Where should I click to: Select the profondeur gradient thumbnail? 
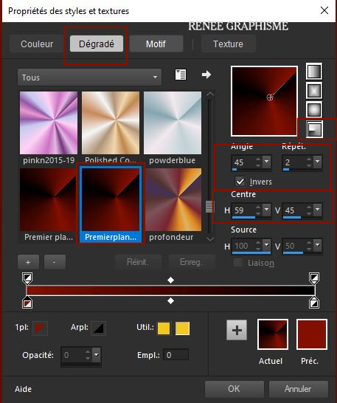(173, 200)
